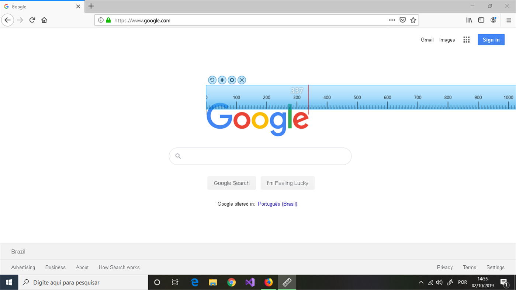Viewport: 516px width, 290px height.
Task: Open the Firefox account icon
Action: (494, 20)
